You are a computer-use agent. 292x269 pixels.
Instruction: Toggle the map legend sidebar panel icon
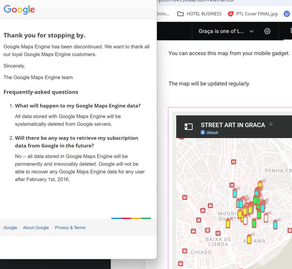188,127
